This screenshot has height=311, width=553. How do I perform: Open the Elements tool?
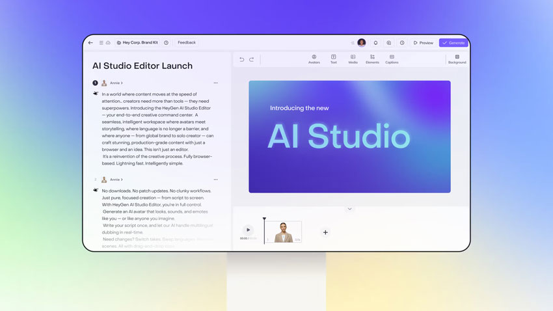[372, 59]
